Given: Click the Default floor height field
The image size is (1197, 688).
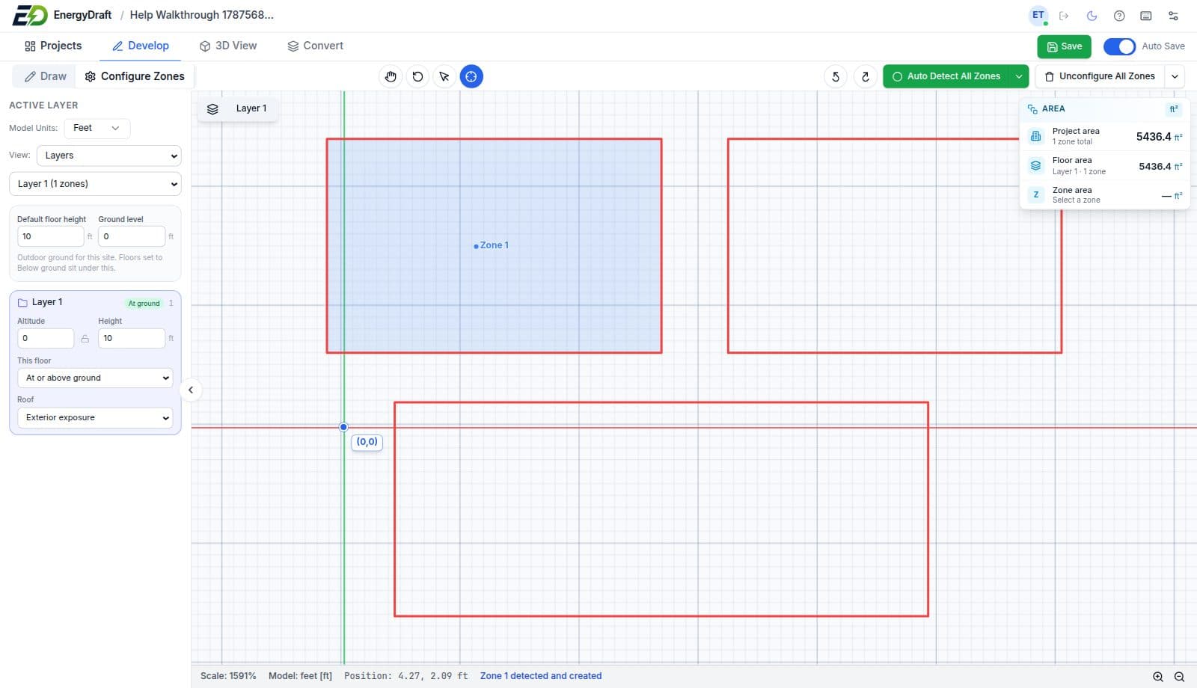Looking at the screenshot, I should point(50,236).
